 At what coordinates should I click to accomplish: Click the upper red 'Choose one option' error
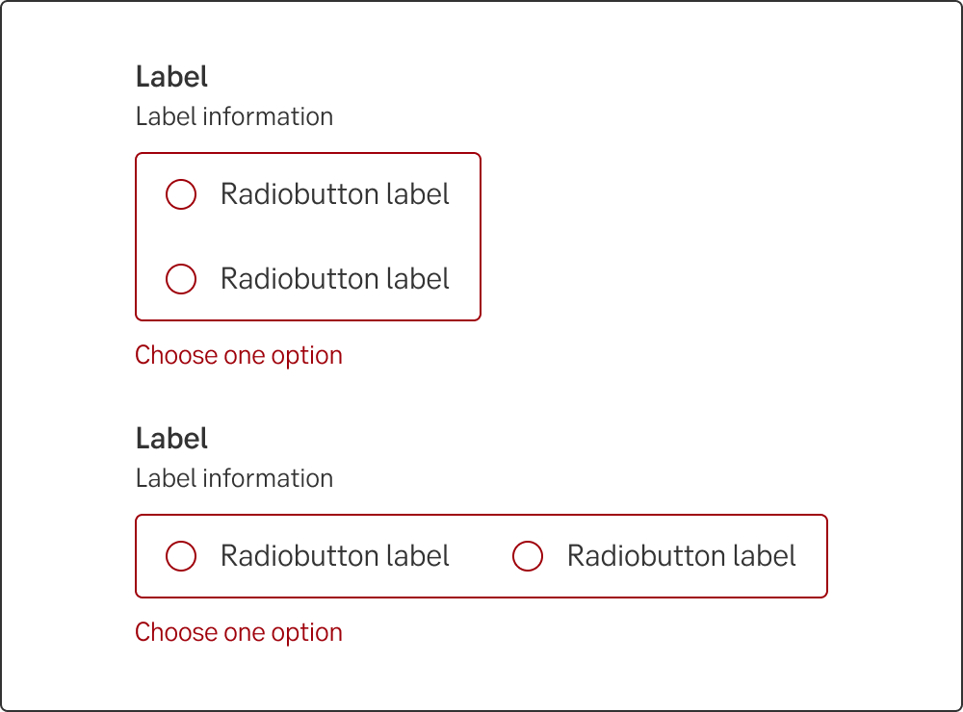point(239,356)
